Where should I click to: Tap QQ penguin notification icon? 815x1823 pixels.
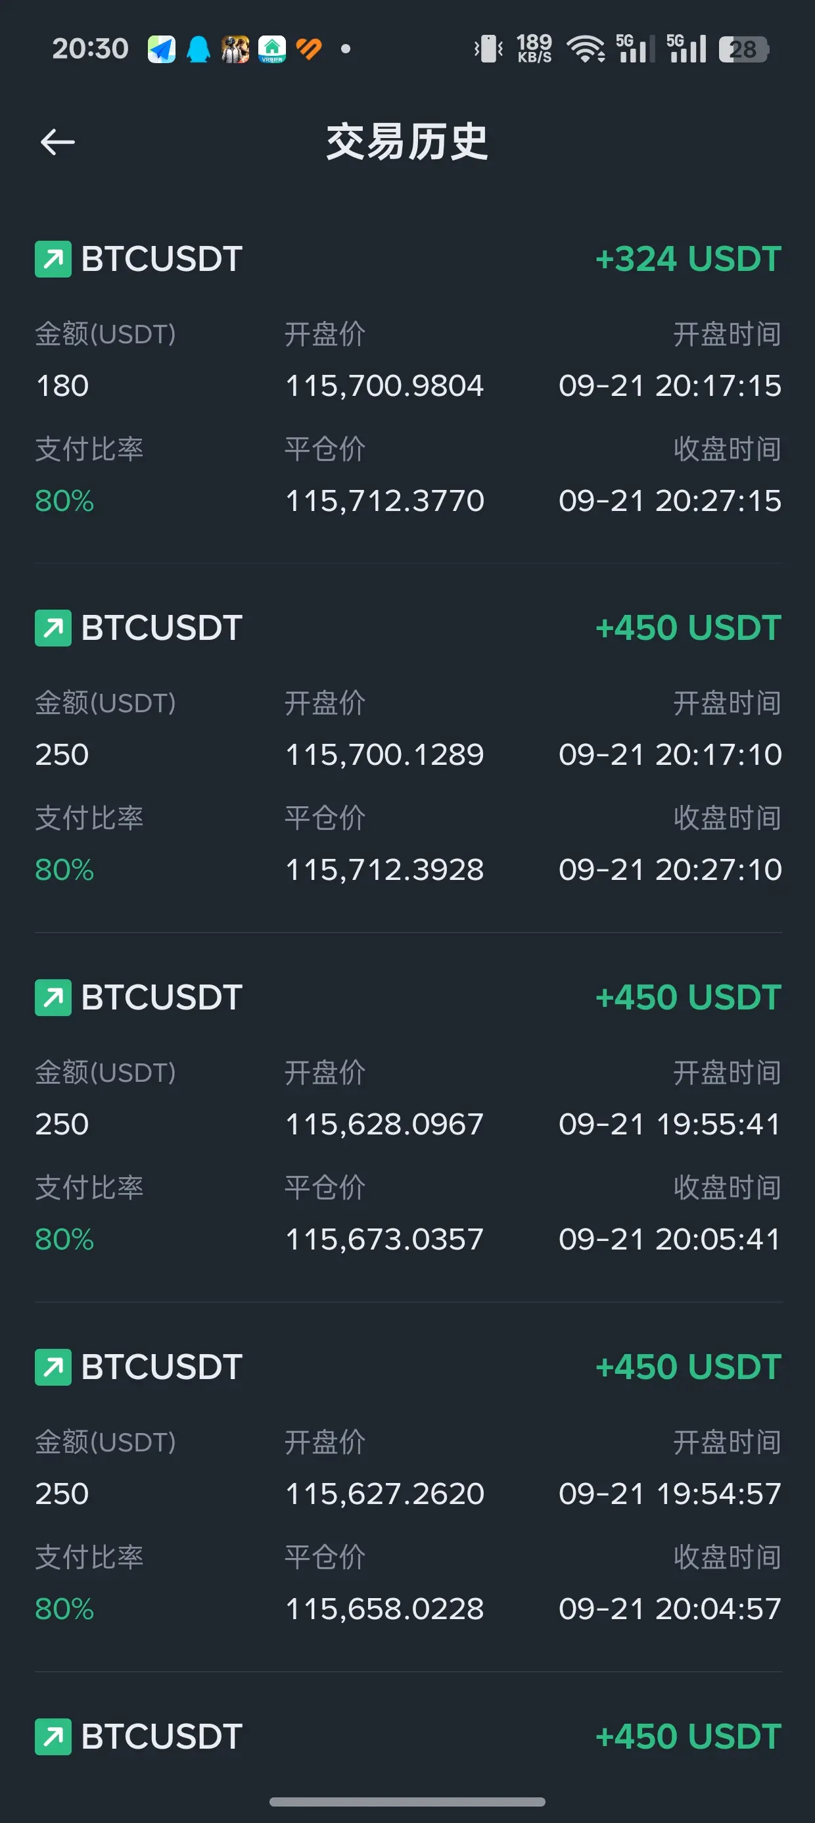pos(198,49)
